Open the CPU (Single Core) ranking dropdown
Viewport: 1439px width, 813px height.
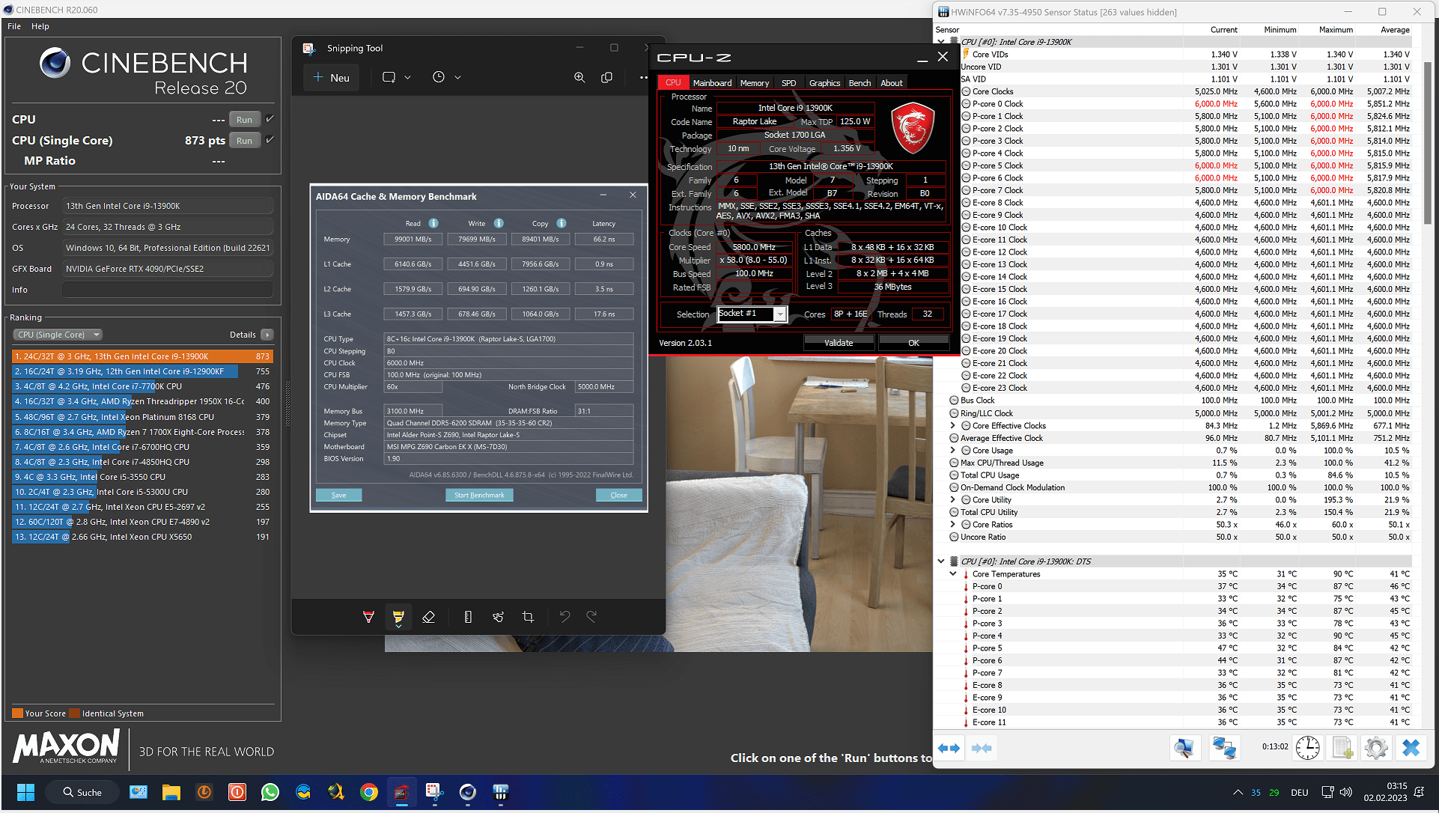pos(57,335)
